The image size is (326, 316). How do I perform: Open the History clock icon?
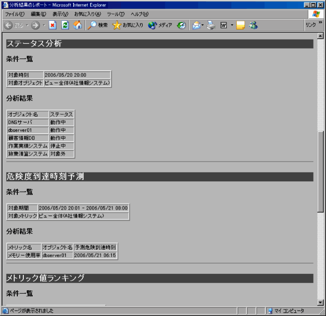click(181, 25)
